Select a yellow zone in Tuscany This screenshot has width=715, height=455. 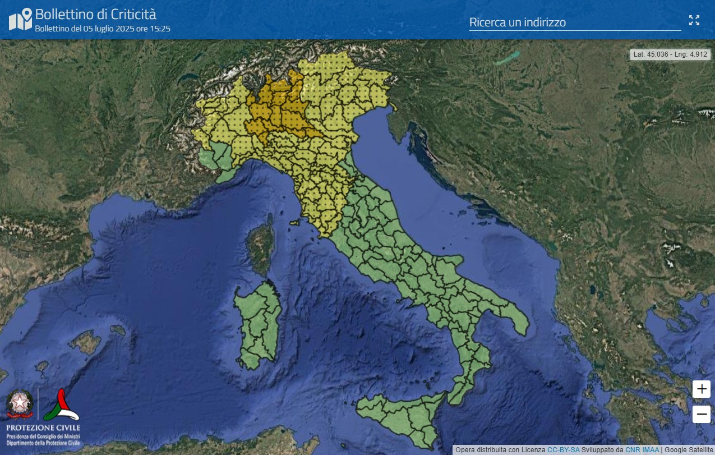click(x=317, y=208)
